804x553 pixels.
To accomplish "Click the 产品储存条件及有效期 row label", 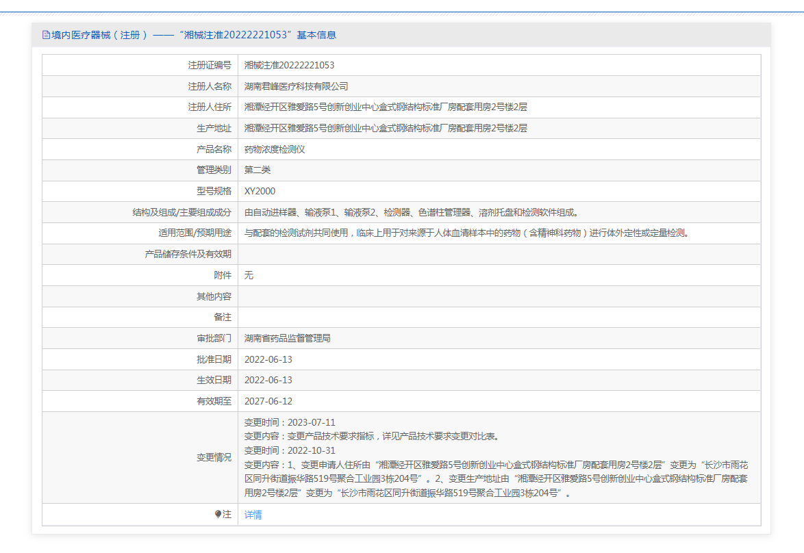I will click(188, 254).
